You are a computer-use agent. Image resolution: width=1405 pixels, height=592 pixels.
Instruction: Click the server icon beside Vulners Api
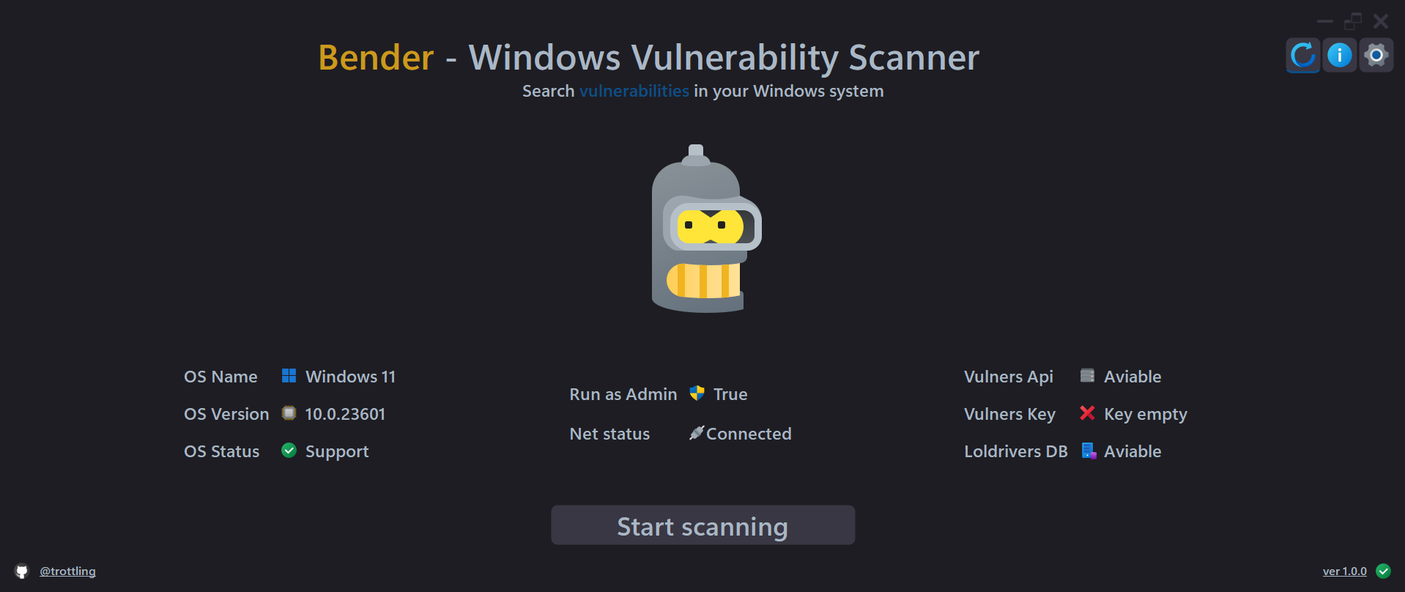[1088, 376]
